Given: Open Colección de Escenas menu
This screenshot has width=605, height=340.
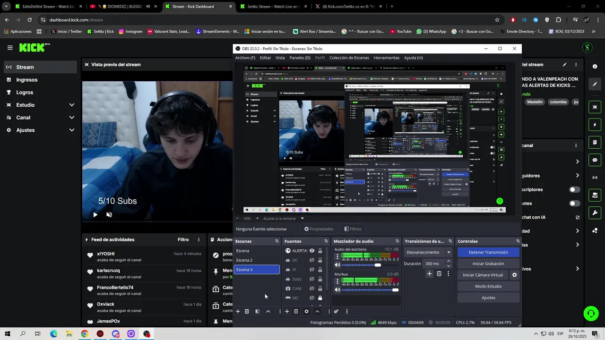Looking at the screenshot, I should (349, 58).
